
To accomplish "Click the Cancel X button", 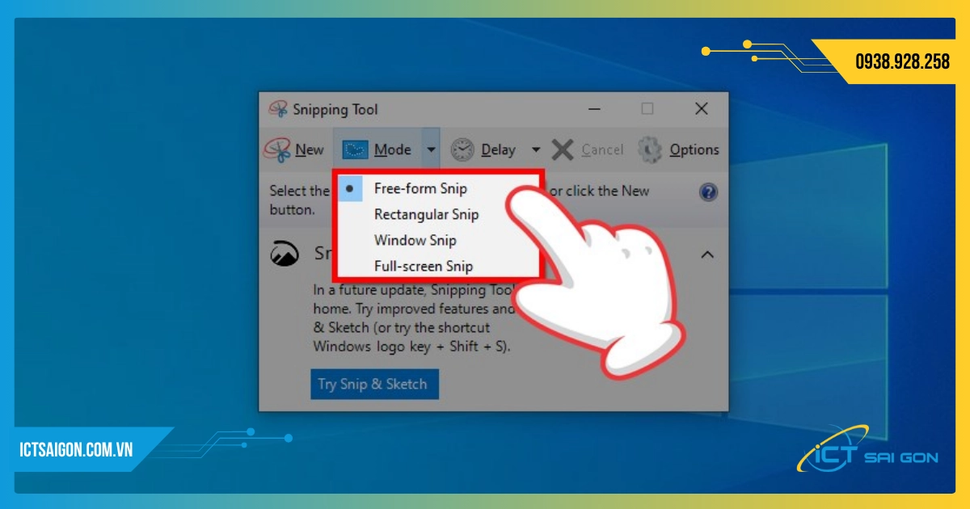I will click(x=588, y=149).
